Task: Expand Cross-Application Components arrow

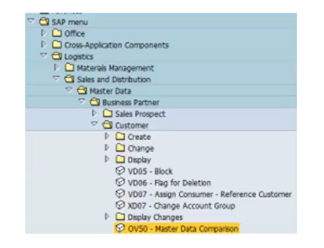Action: pyautogui.click(x=44, y=44)
